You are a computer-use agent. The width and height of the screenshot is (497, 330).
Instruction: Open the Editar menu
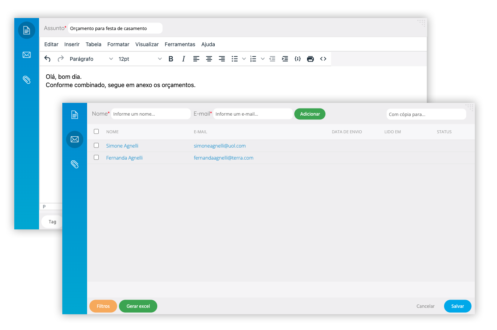point(51,44)
